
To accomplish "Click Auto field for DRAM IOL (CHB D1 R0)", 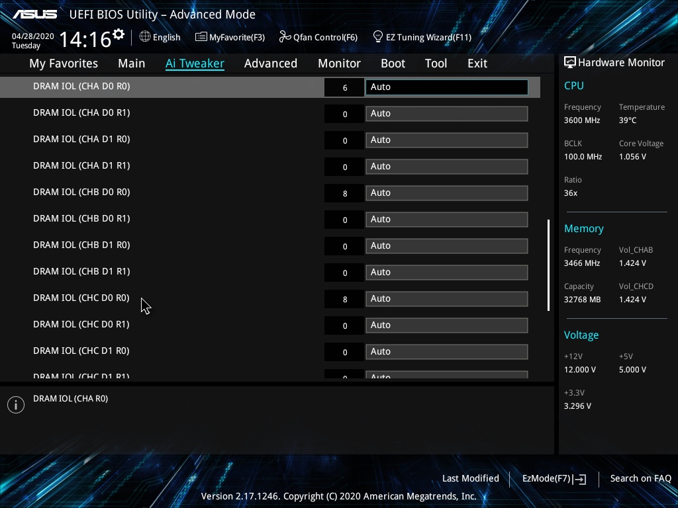I will click(x=447, y=246).
